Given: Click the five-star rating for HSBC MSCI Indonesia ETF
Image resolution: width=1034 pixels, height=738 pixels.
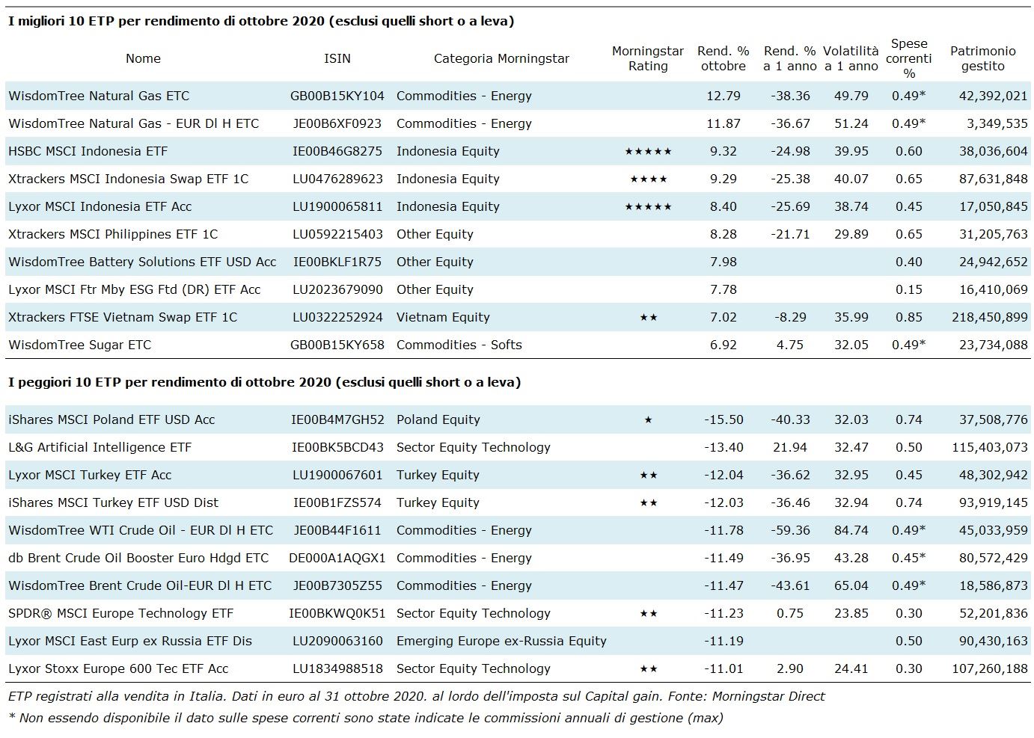Looking at the screenshot, I should coord(648,152).
